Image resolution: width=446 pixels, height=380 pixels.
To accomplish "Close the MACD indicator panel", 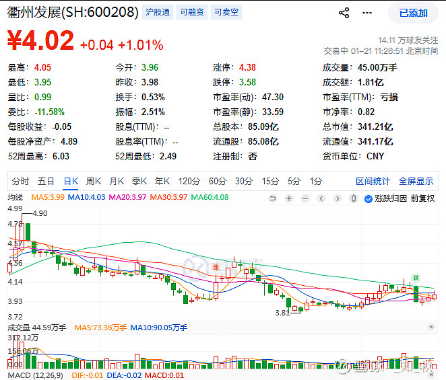I will pyautogui.click(x=431, y=375).
